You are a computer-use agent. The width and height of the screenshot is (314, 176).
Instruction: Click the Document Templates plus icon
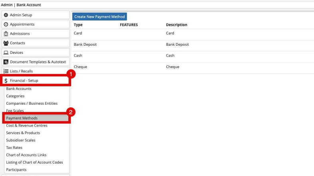pyautogui.click(x=6, y=62)
